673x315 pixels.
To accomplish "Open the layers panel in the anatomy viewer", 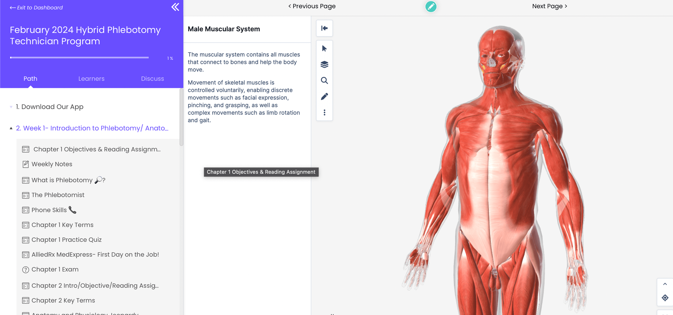I will pyautogui.click(x=324, y=64).
